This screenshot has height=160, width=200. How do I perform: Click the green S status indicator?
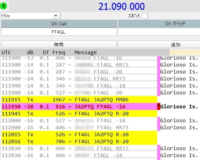(3, 6)
